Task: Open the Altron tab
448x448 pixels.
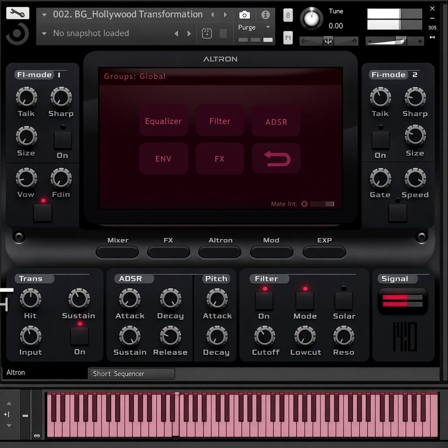Action: click(220, 252)
